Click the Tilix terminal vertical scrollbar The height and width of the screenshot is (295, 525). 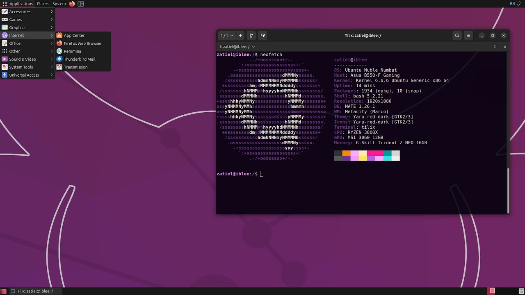pyautogui.click(x=508, y=191)
